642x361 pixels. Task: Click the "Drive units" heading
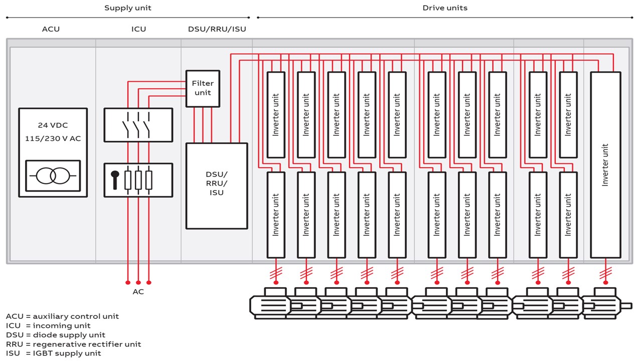[445, 8]
